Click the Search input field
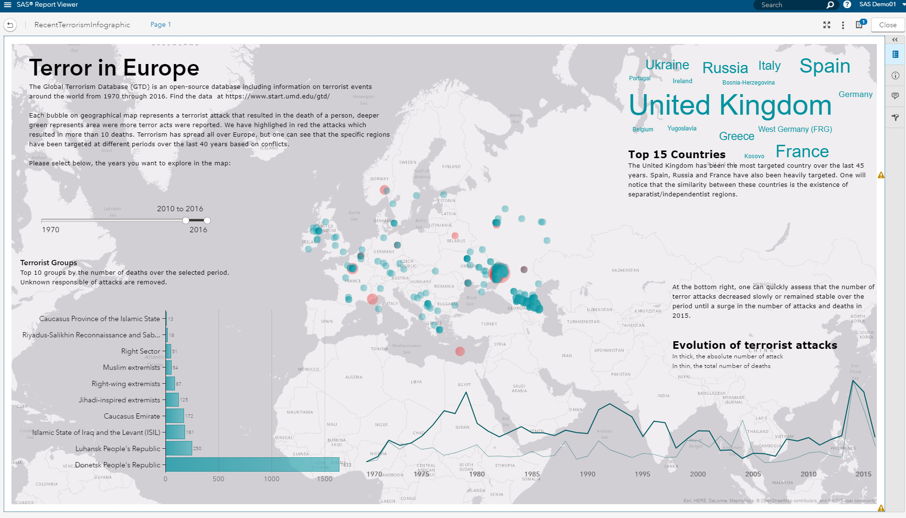Image resolution: width=906 pixels, height=518 pixels. point(791,5)
